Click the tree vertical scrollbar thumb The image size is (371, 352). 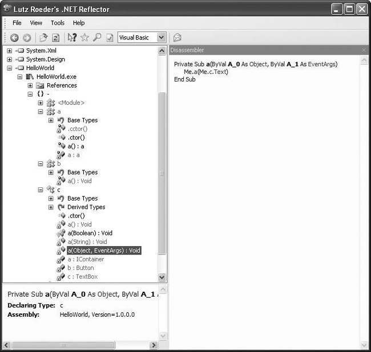coord(162,174)
